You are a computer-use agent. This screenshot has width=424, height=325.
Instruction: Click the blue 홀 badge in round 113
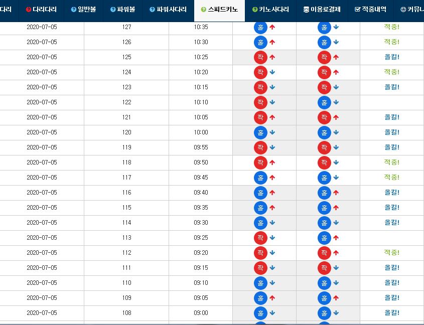pos(324,238)
